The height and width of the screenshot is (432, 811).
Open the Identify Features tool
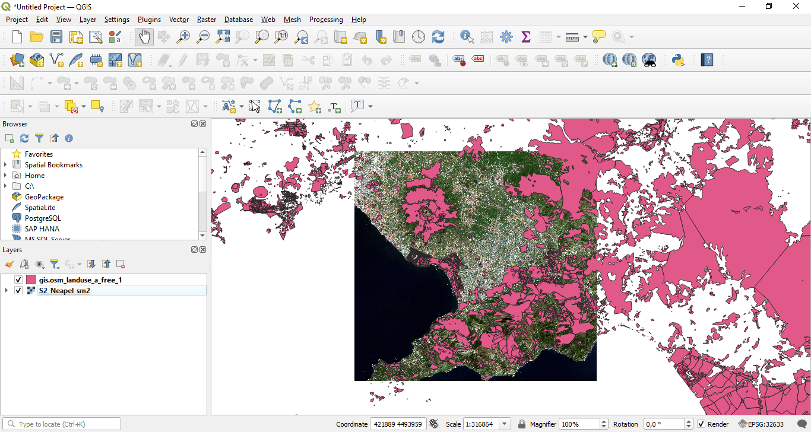pyautogui.click(x=467, y=37)
